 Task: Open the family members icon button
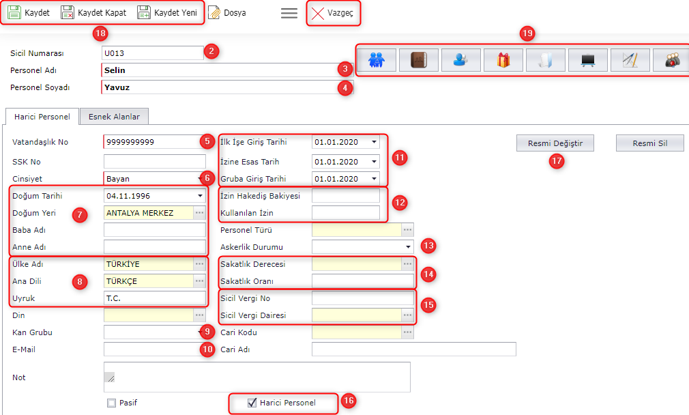pyautogui.click(x=377, y=61)
